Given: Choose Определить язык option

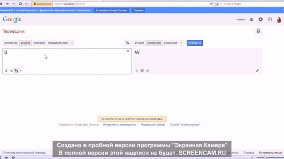Looking at the screenshot, I should 58,43.
